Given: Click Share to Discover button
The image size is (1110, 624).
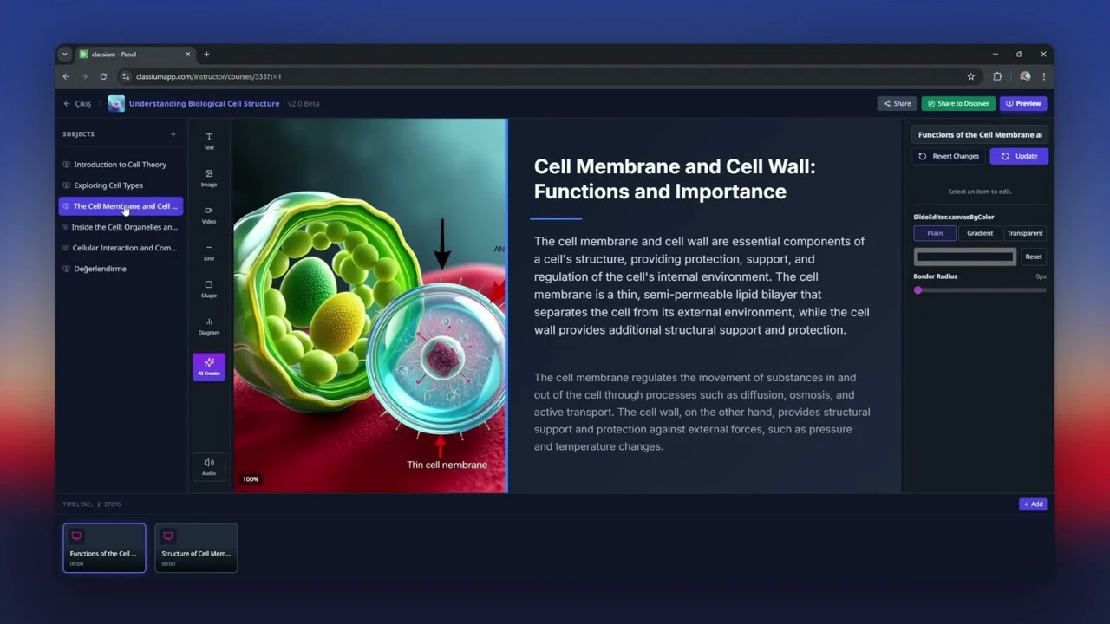Looking at the screenshot, I should click(x=958, y=103).
